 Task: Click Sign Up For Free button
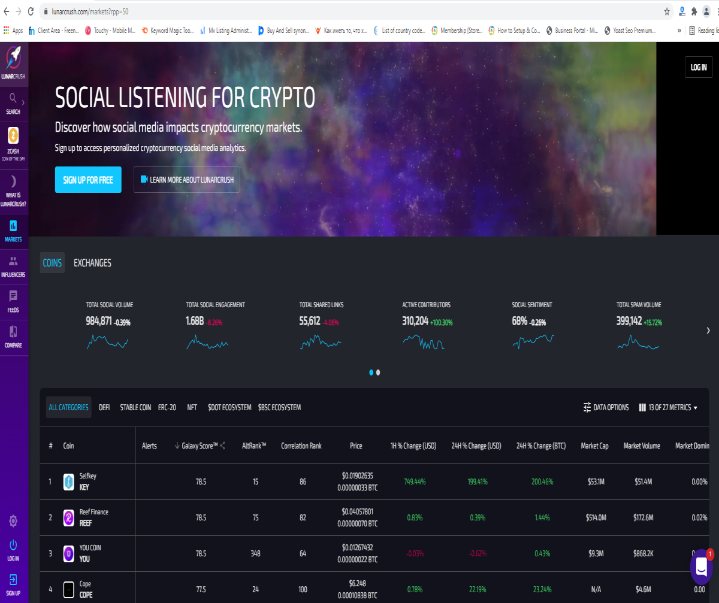coord(88,180)
